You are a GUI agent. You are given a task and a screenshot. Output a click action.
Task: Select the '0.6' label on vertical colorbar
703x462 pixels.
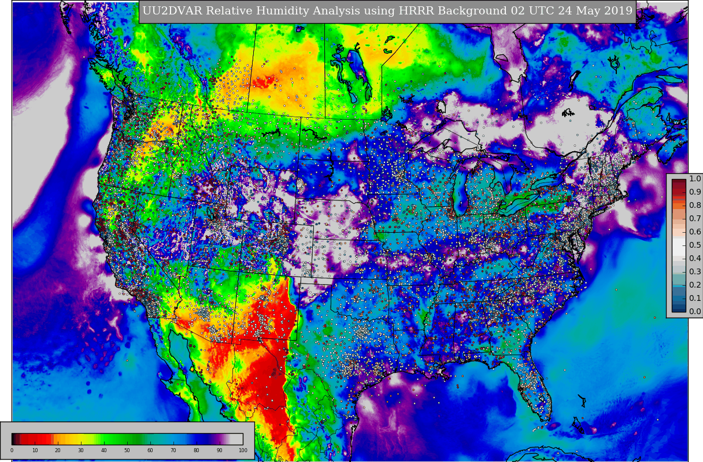695,232
